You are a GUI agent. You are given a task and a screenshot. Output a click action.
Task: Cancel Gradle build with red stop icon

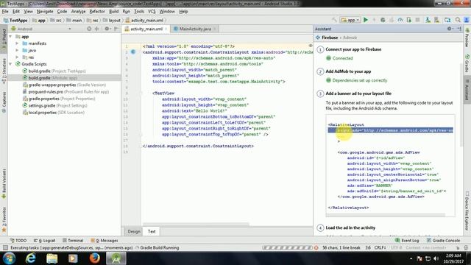(x=316, y=248)
